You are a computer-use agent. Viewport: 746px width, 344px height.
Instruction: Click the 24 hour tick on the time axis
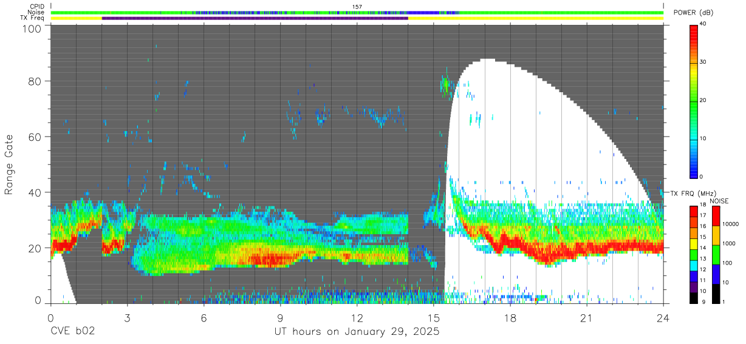click(663, 317)
